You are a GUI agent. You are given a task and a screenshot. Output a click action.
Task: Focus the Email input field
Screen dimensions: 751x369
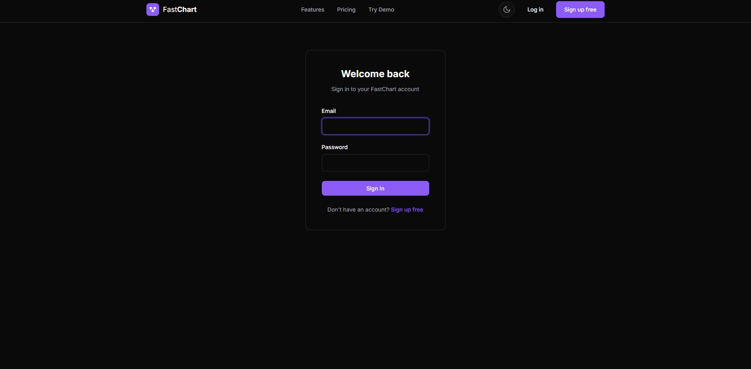tap(375, 126)
